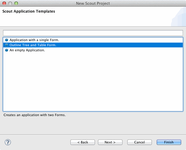Close the New Scout Project window

click(4, 3)
